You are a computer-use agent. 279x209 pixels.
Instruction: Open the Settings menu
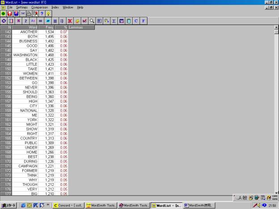22,8
